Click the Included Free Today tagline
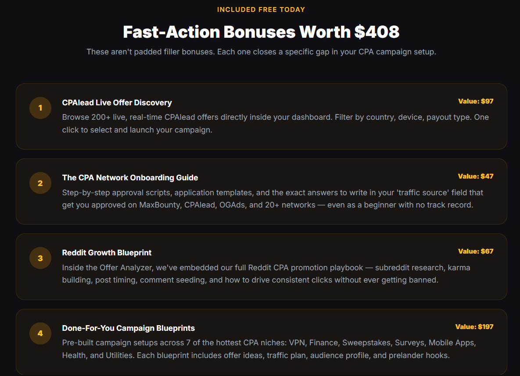The image size is (520, 376). click(x=261, y=10)
